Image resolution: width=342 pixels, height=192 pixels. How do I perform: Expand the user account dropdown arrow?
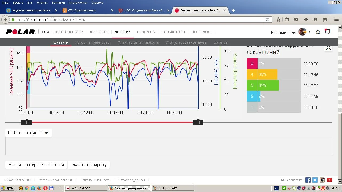pyautogui.click(x=309, y=32)
